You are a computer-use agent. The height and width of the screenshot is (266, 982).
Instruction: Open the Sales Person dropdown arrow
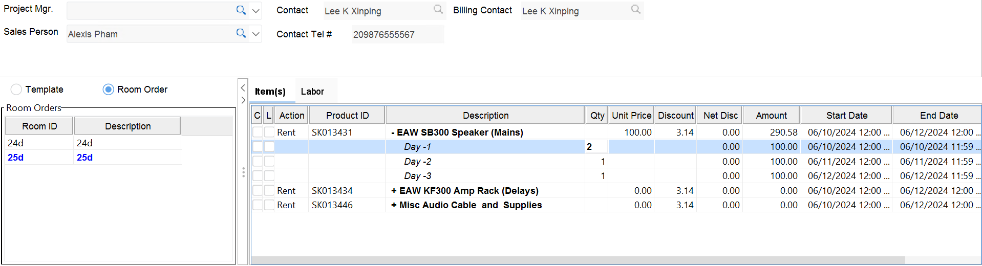pos(256,34)
